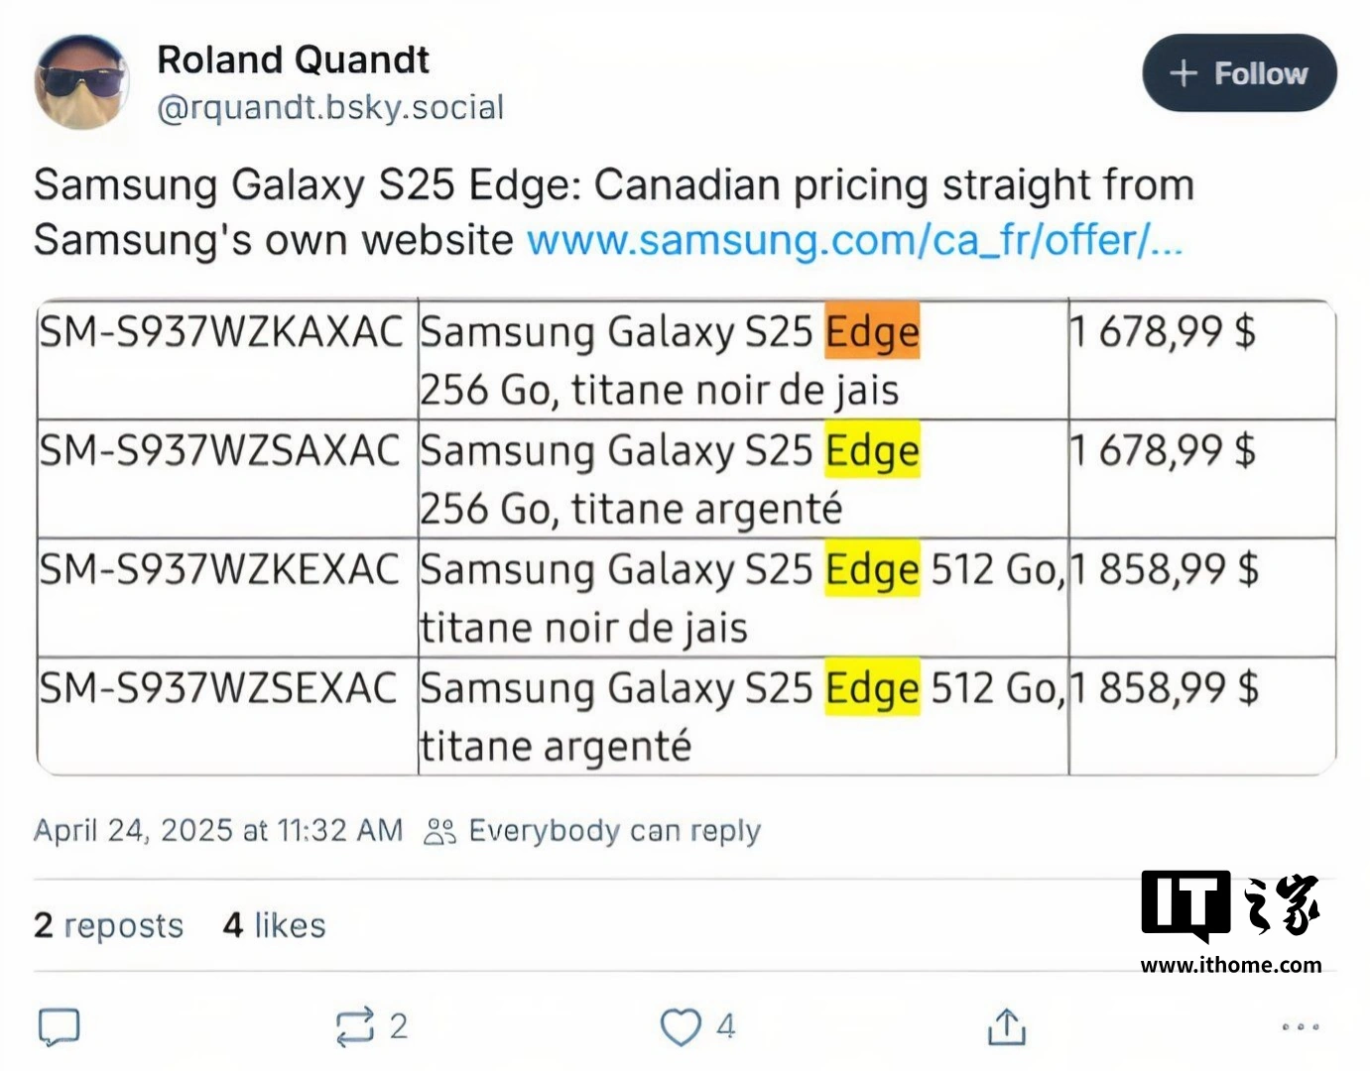Click Roland Quandt's profile avatar
The image size is (1370, 1071).
pos(81,83)
